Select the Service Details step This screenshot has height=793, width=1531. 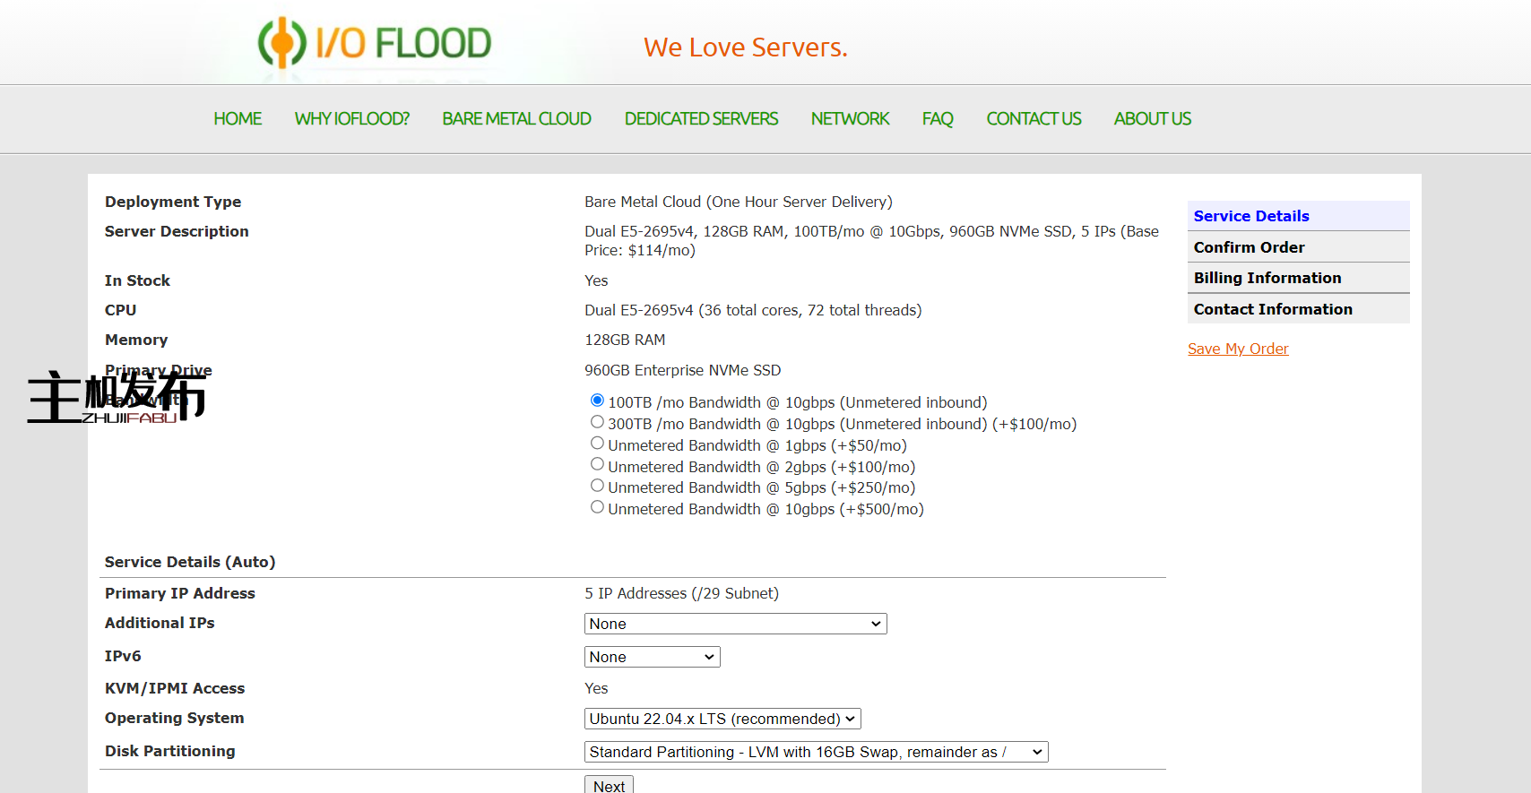[x=1251, y=216]
